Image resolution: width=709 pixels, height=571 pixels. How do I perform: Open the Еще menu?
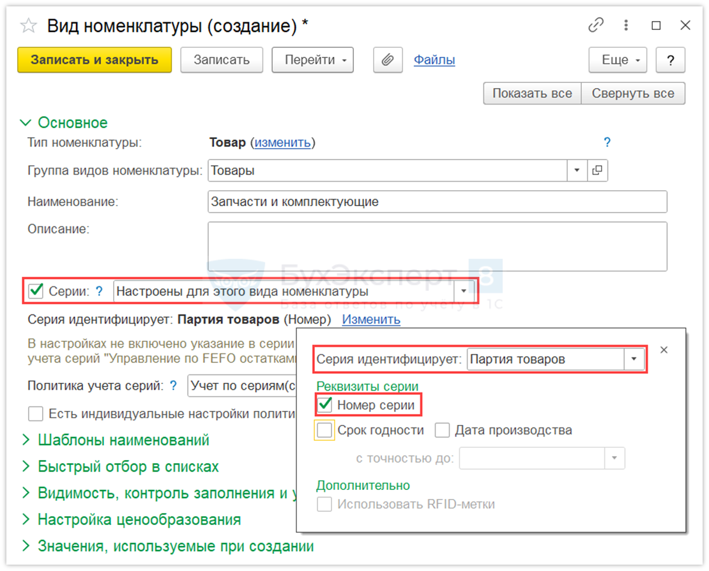[x=618, y=60]
